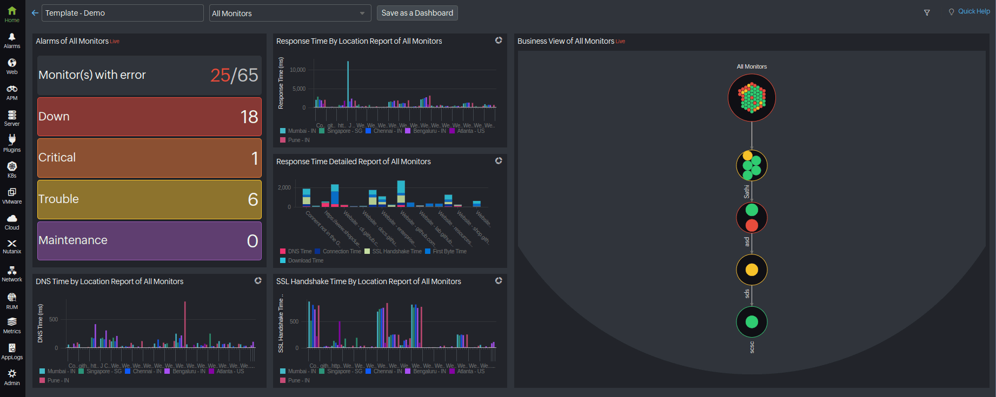This screenshot has width=996, height=397.
Task: Open the VMware sidebar section
Action: point(12,196)
